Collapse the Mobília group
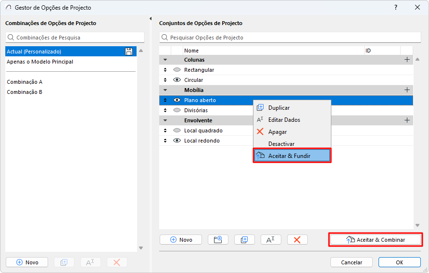The height and width of the screenshot is (273, 429). (165, 90)
